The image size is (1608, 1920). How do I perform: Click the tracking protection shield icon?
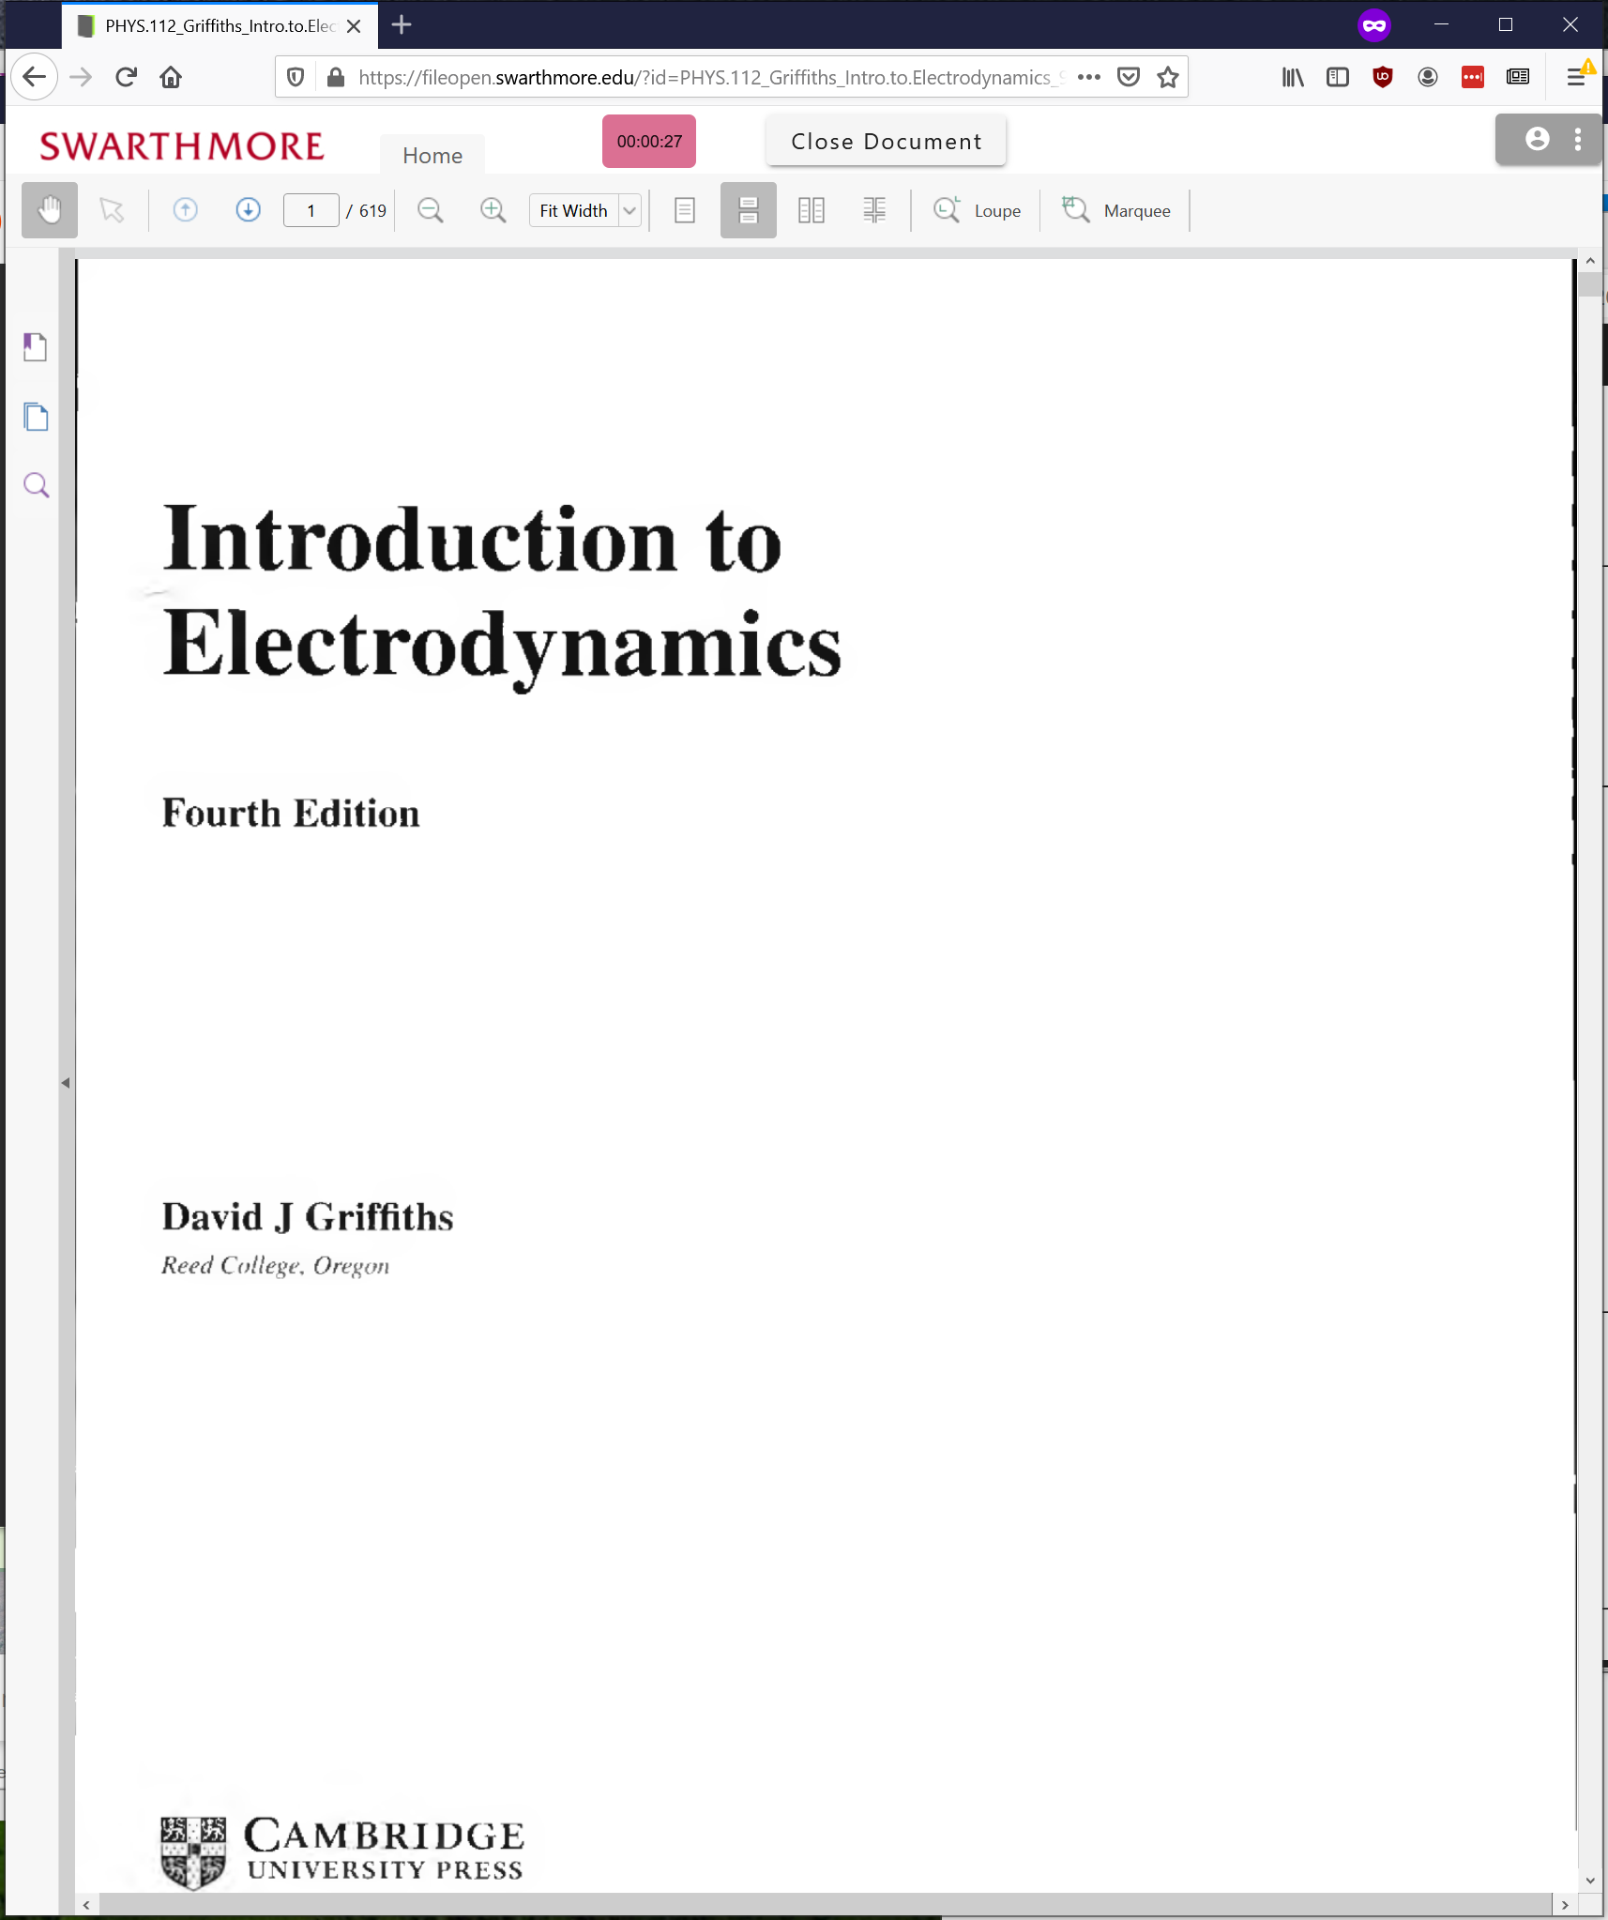(x=296, y=77)
